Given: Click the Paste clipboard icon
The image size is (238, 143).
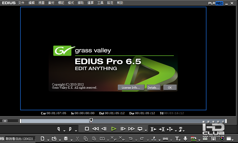Looking at the screenshot, I should click(x=94, y=139).
